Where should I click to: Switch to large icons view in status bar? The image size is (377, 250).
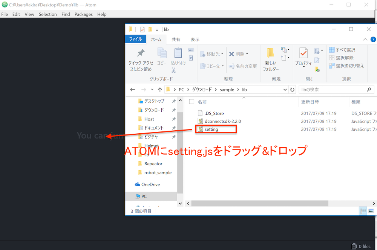tap(371, 211)
